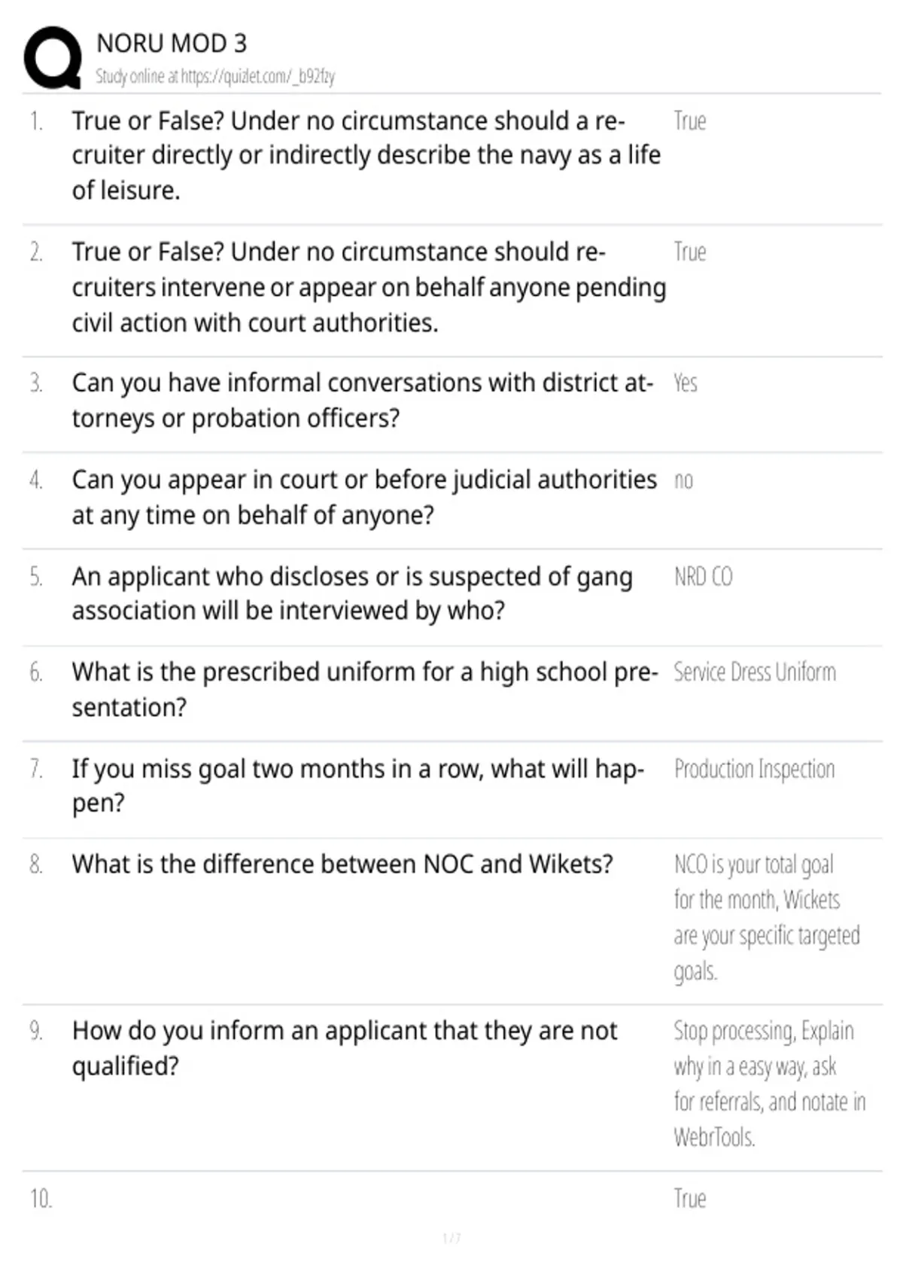Click the item number 10 label
Image resolution: width=903 pixels, height=1280 pixels.
coord(41,1199)
